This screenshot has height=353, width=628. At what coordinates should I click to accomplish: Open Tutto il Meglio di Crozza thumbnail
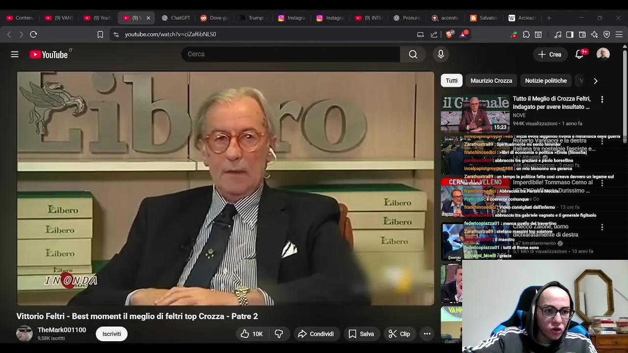click(475, 114)
